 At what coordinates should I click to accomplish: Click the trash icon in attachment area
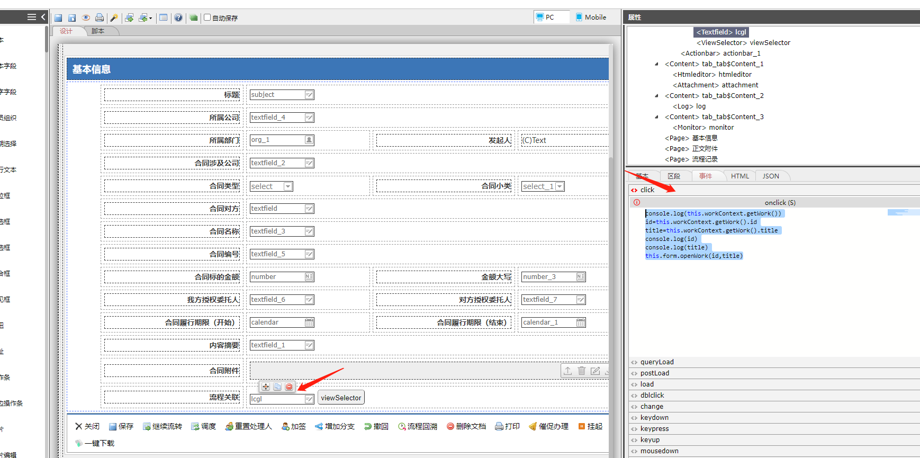click(581, 371)
